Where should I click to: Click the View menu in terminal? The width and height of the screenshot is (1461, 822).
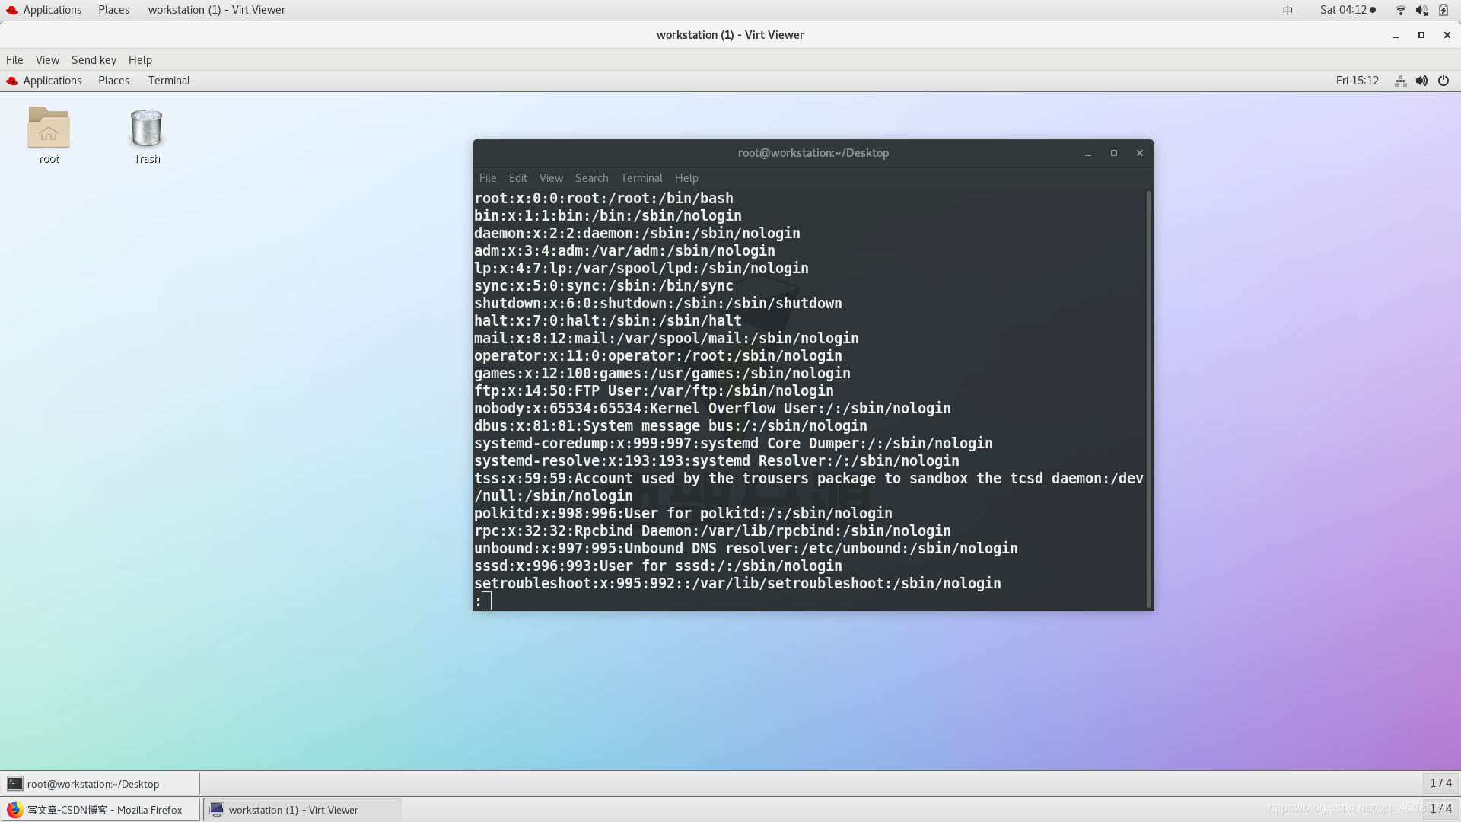(x=551, y=177)
